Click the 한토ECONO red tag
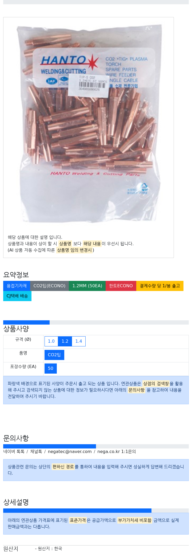192x554 pixels. tap(121, 286)
